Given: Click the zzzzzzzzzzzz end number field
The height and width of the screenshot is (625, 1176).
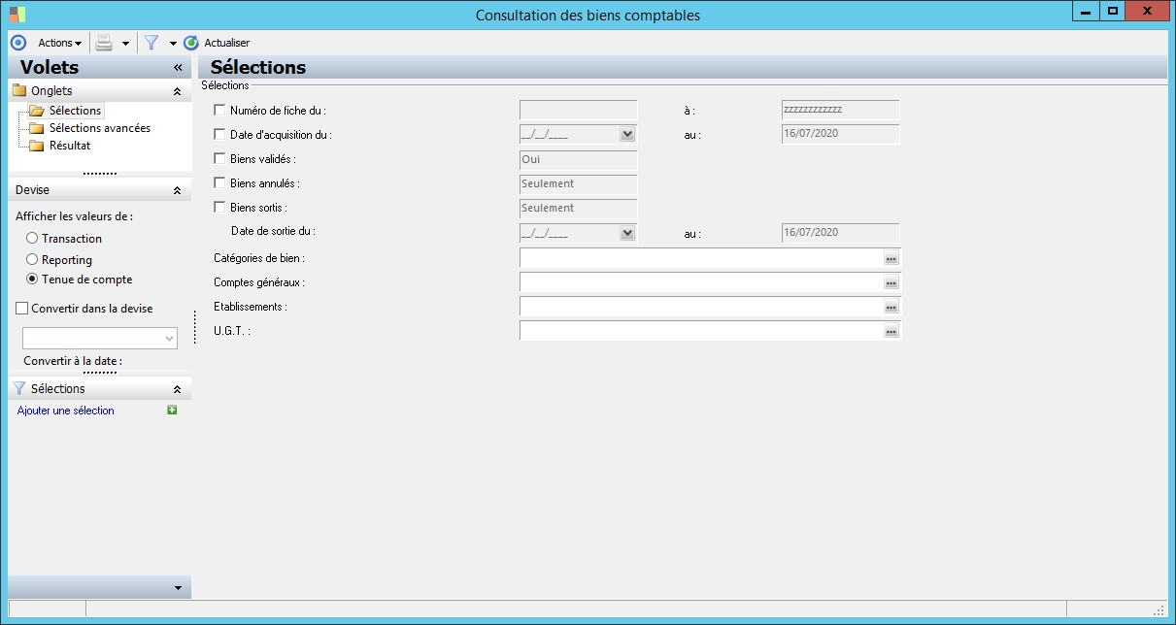Looking at the screenshot, I should (x=840, y=110).
